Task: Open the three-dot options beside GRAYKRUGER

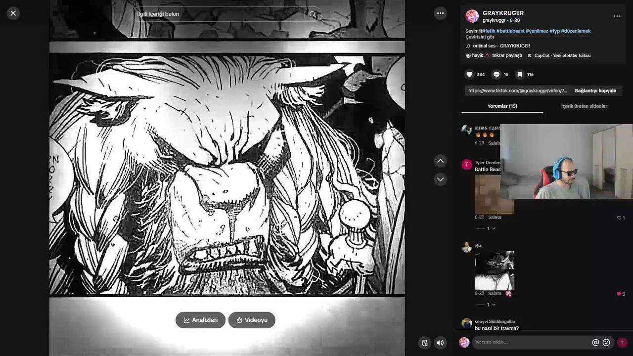Action: pos(617,16)
